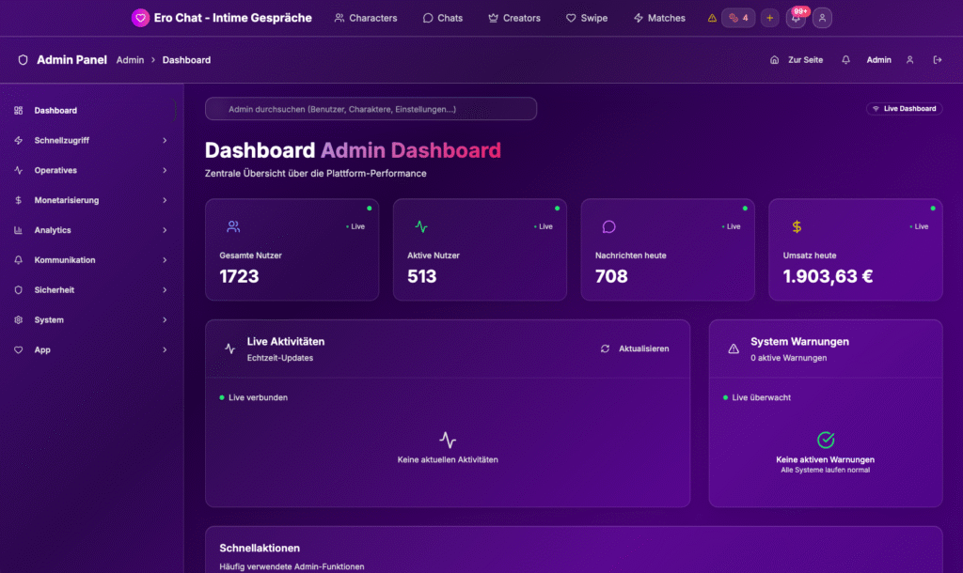Image resolution: width=963 pixels, height=573 pixels.
Task: Click the Admin durchsuchen search field
Action: click(371, 109)
